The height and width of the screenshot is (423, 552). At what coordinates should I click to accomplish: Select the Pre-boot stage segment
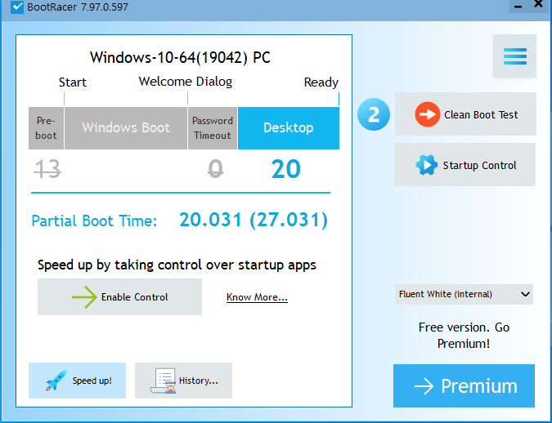[x=46, y=128]
